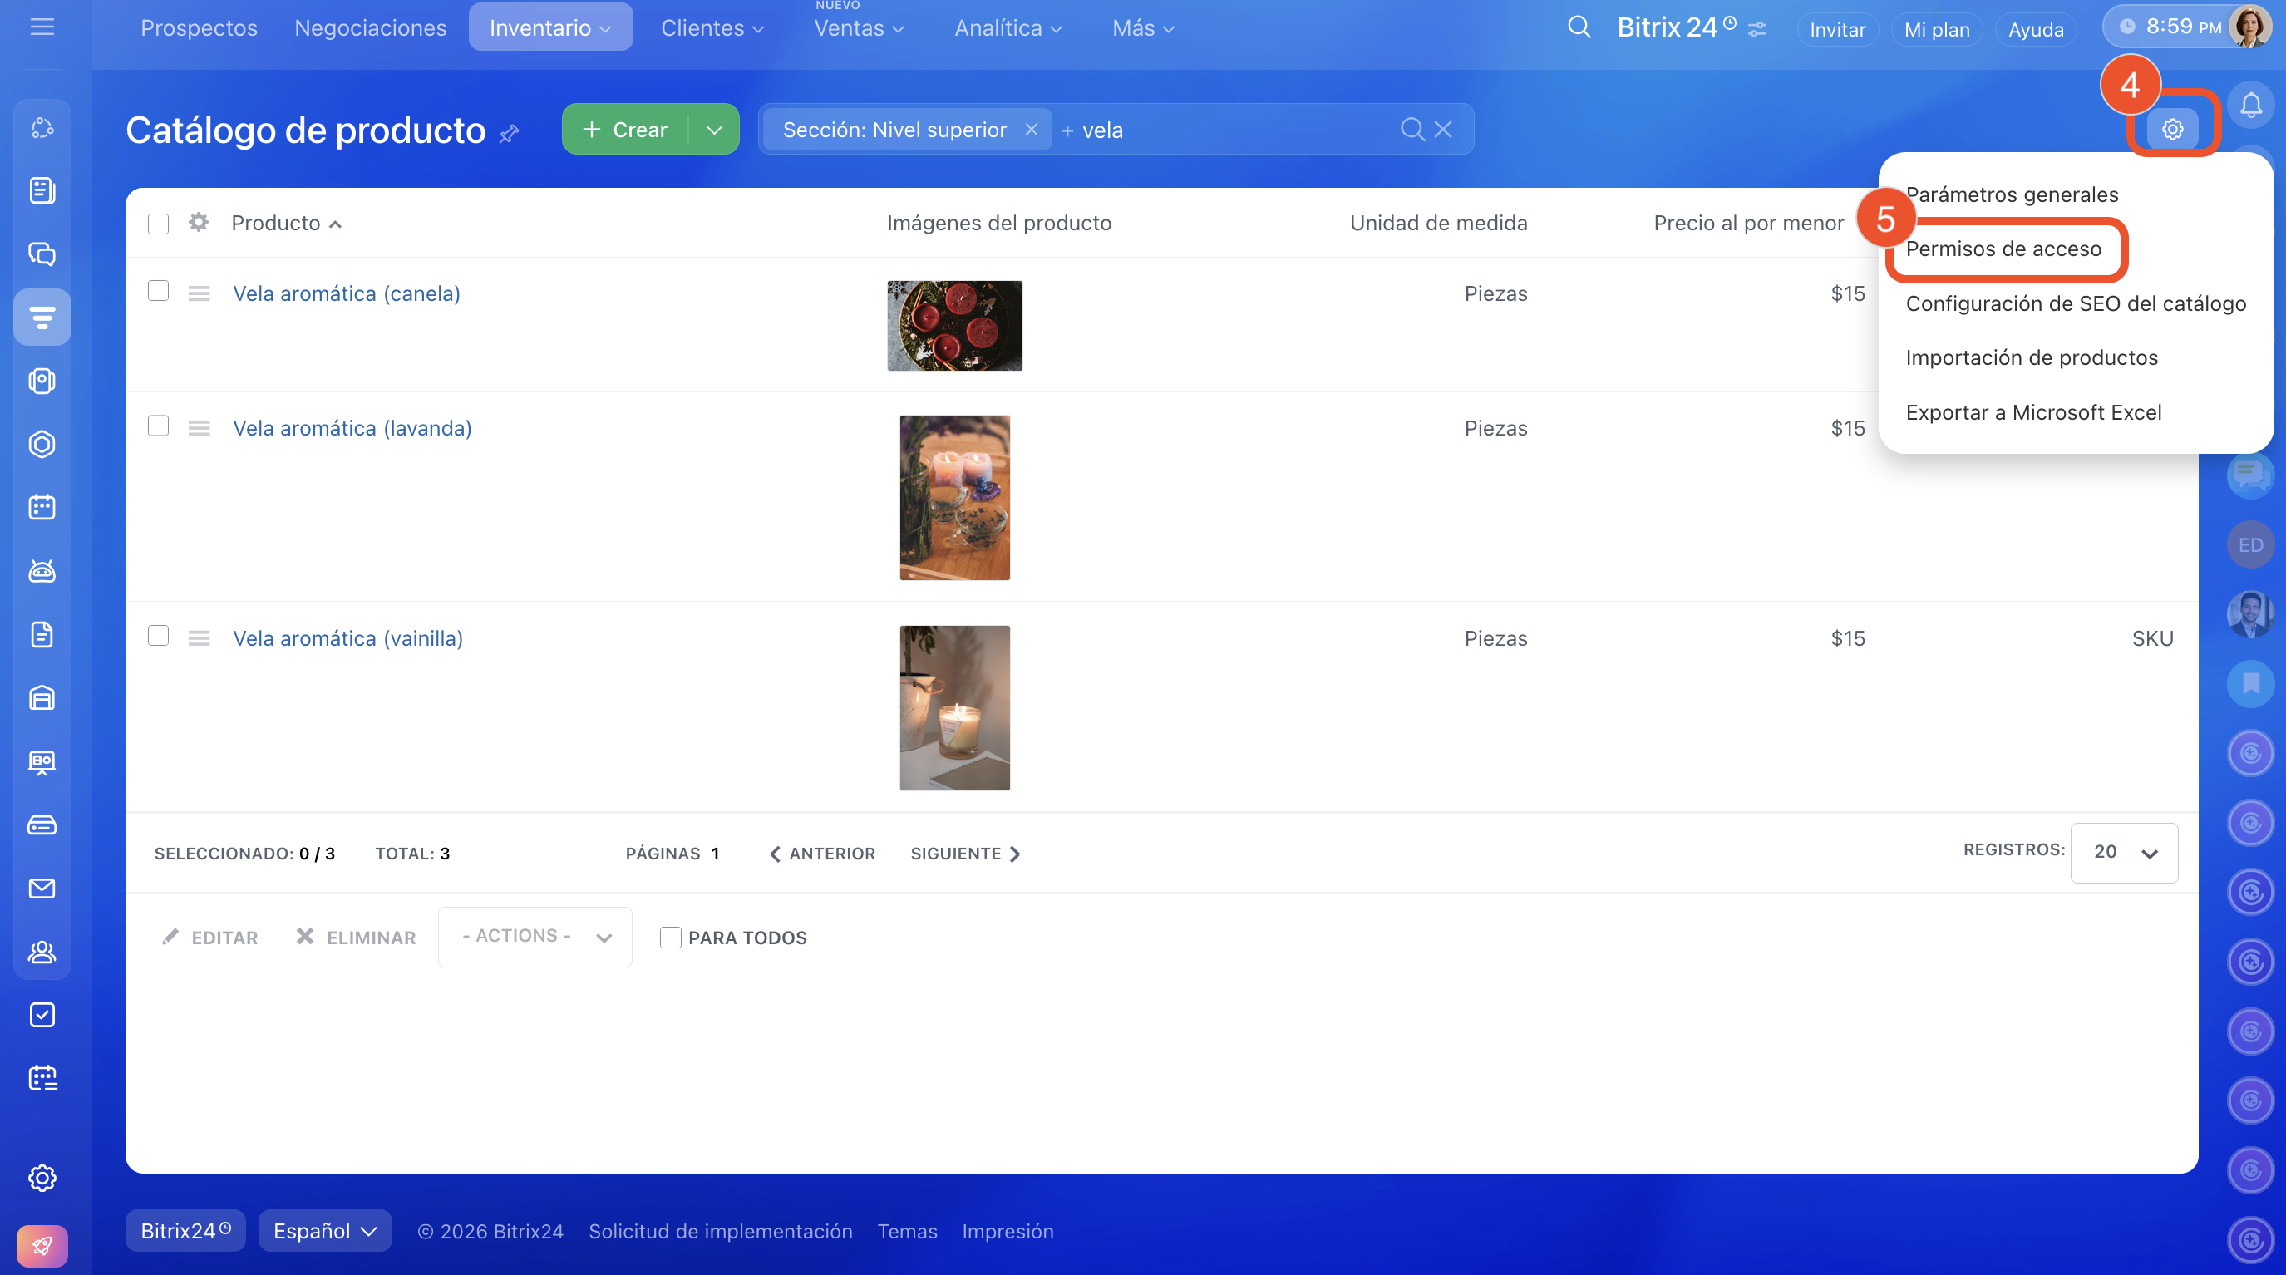Open catalog settings gear icon

2171,130
